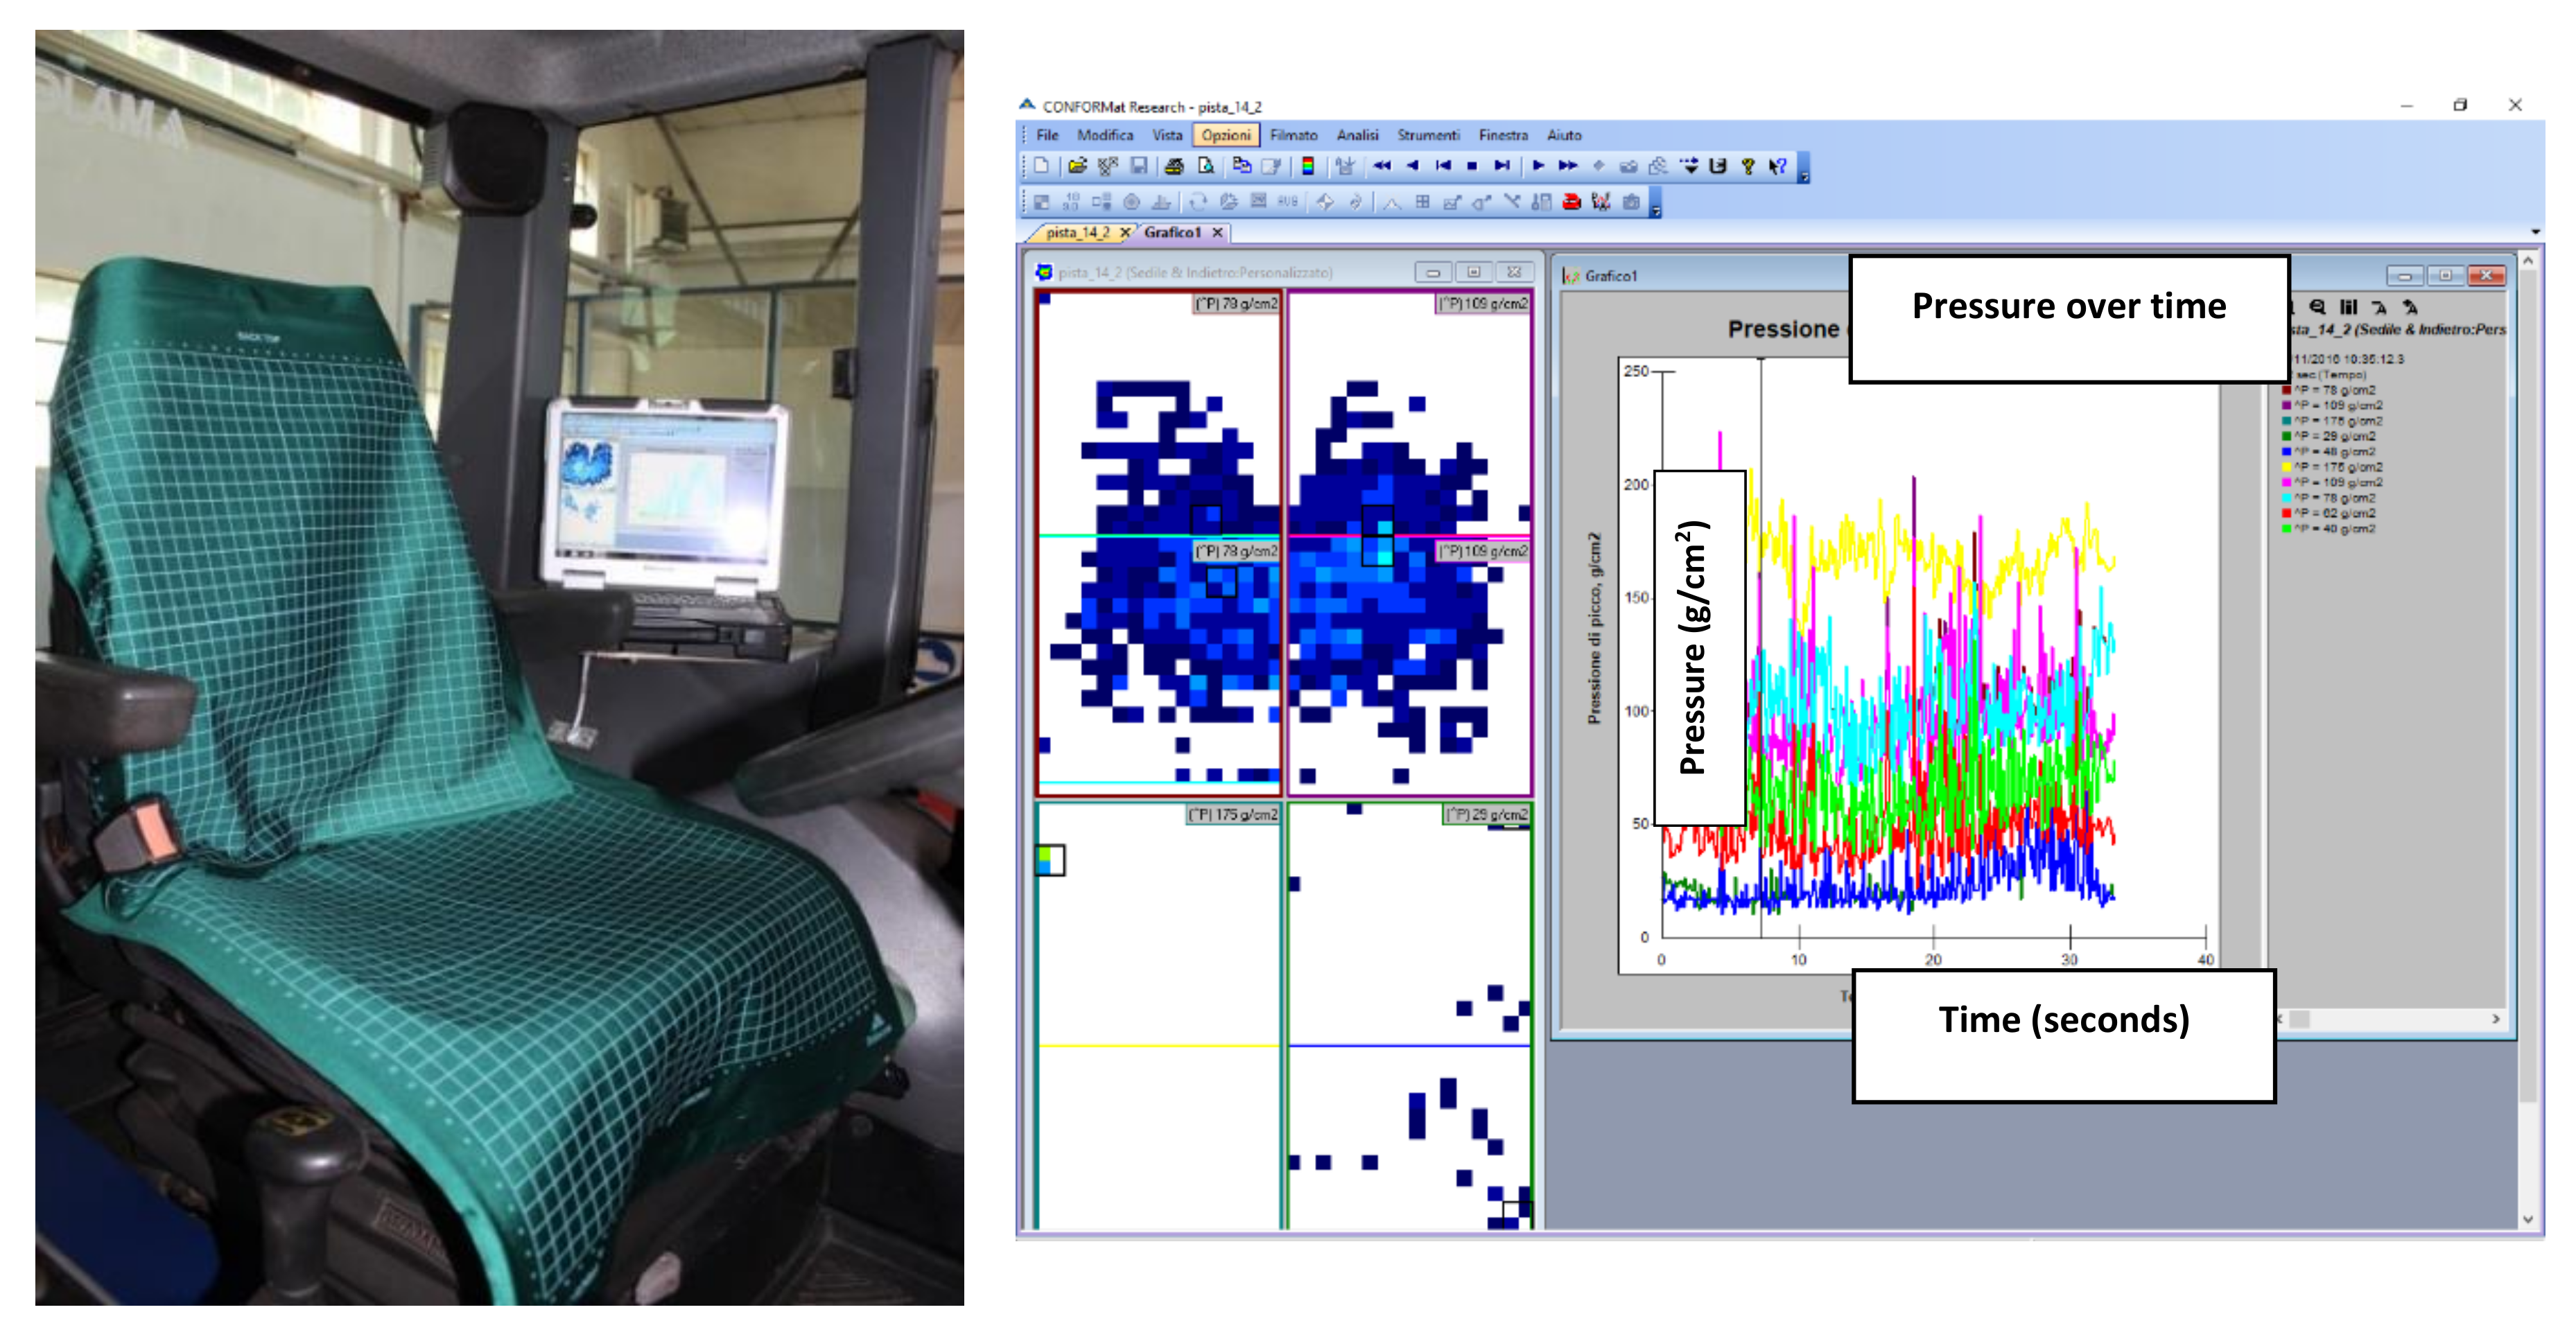Click the open file folder icon

(x=1077, y=166)
